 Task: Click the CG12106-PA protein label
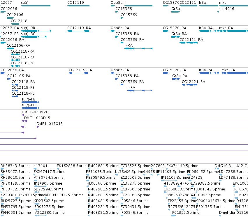click(x=19, y=76)
